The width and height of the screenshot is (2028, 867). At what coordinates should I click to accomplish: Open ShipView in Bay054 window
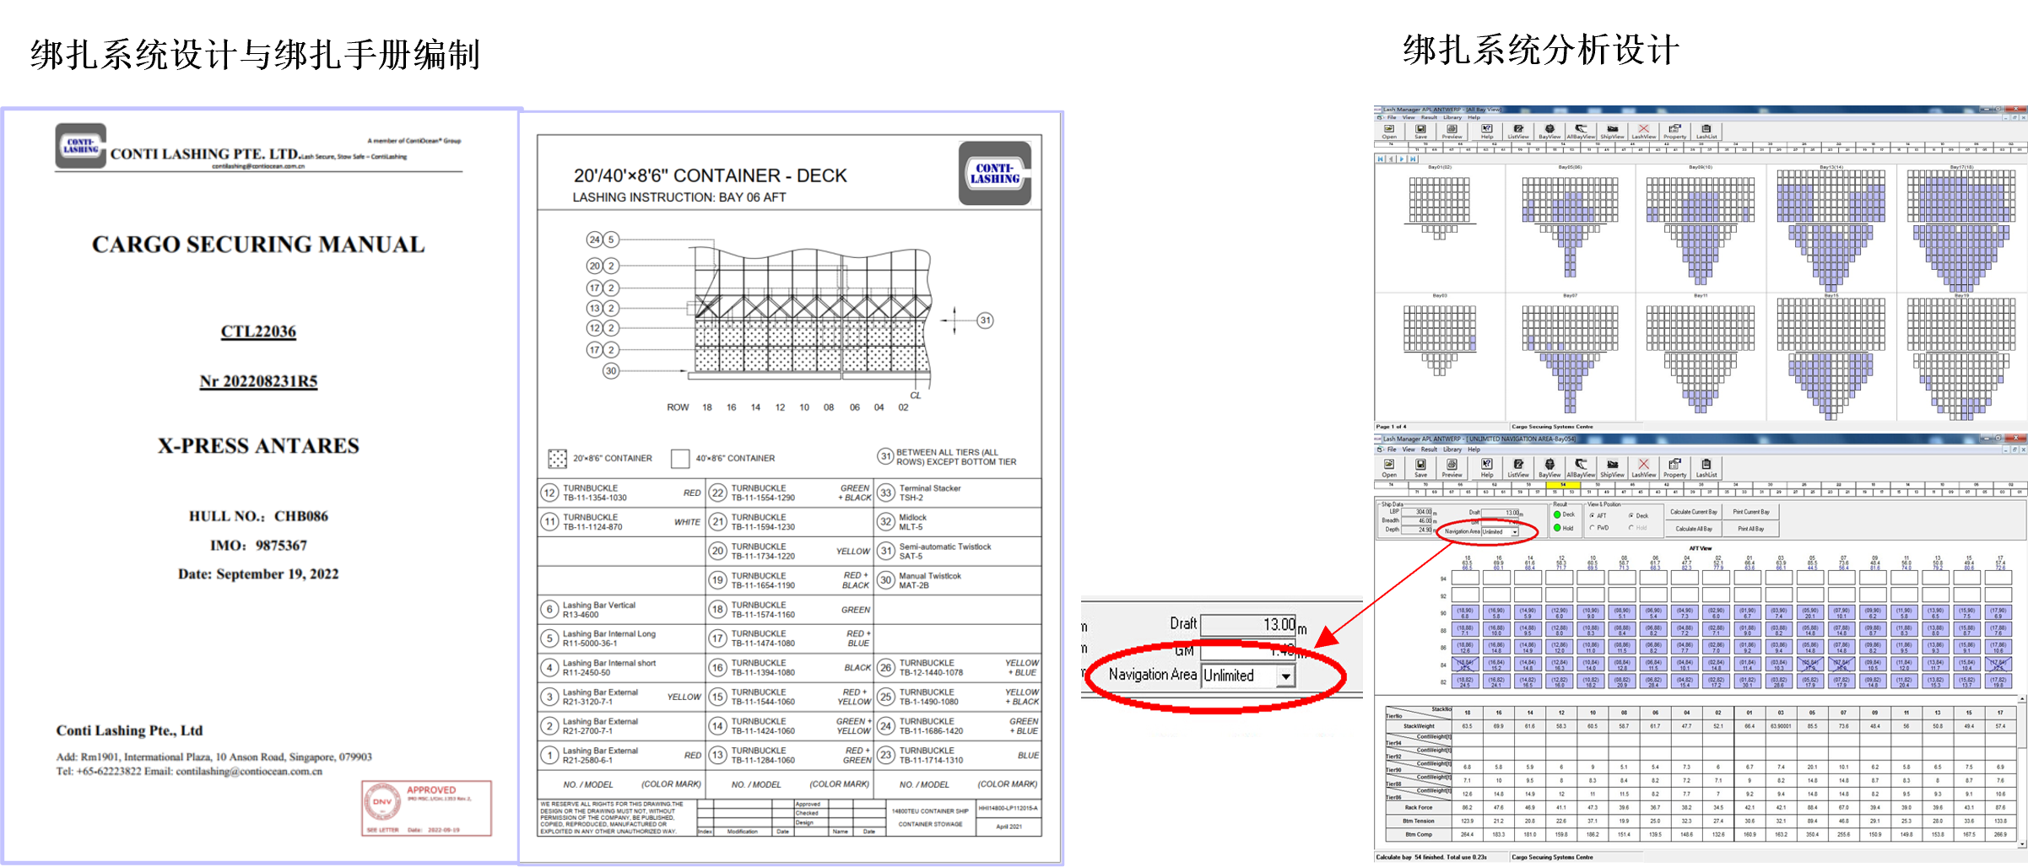click(1612, 468)
